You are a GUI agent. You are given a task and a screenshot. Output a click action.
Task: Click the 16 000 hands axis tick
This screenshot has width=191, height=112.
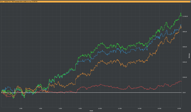coord(159,108)
